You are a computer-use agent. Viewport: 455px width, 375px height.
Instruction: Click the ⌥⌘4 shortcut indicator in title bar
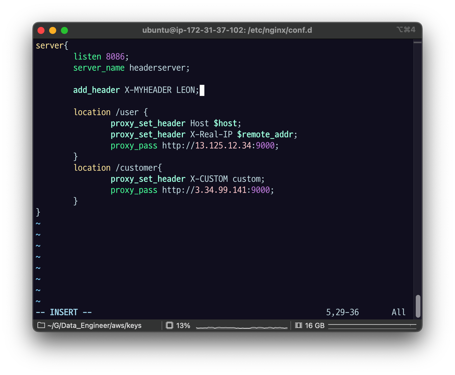[406, 30]
